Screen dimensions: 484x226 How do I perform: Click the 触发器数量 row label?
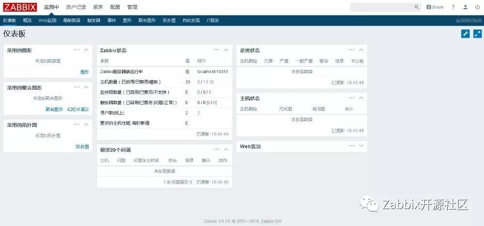[138, 103]
